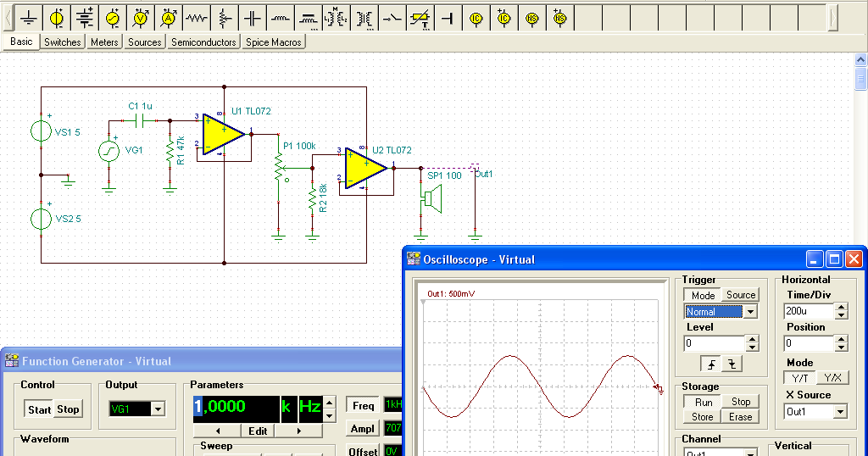Choose the Voltage Generator toolbar icon
868x456 pixels.
113,18
